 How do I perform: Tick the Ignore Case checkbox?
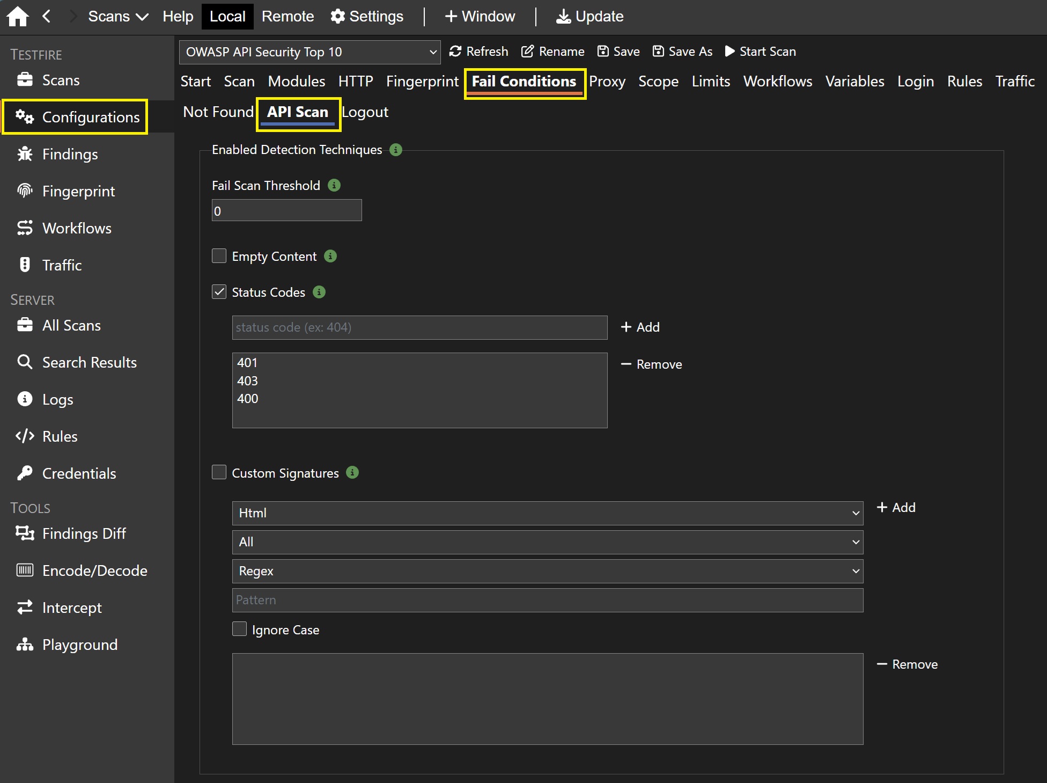[239, 629]
